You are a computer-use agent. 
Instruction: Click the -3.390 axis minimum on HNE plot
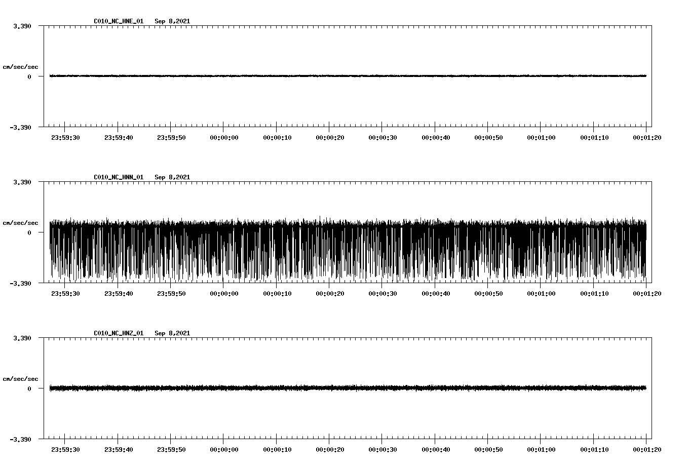click(20, 127)
